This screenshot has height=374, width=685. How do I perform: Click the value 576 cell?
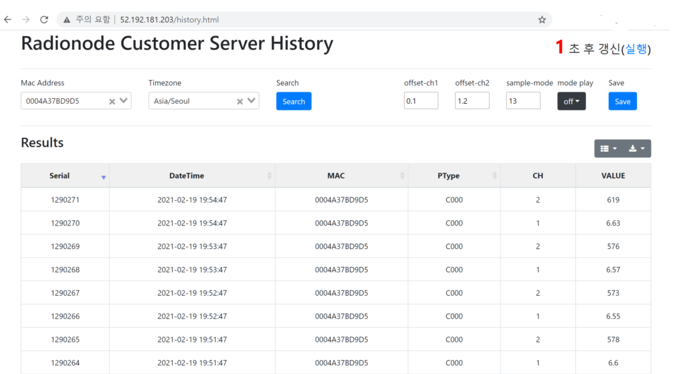click(613, 246)
